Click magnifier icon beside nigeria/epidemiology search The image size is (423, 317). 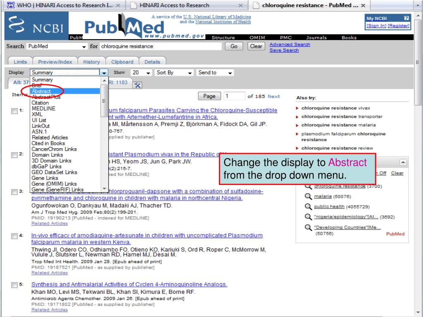click(x=308, y=217)
